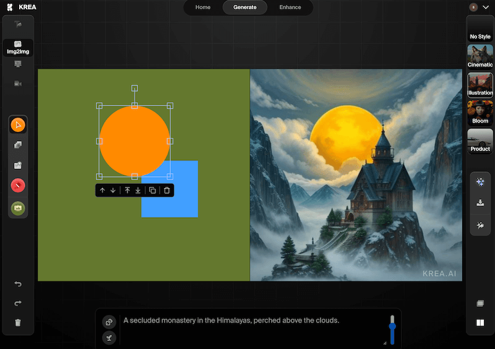
Task: Delete selected shape using floating trash icon
Action: 166,191
